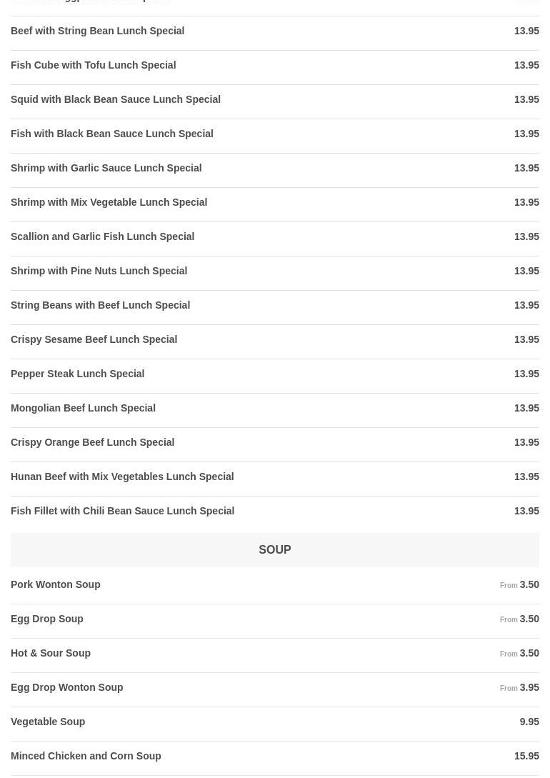550x778 pixels.
Task: Click the SOUP section header
Action: pyautogui.click(x=274, y=549)
